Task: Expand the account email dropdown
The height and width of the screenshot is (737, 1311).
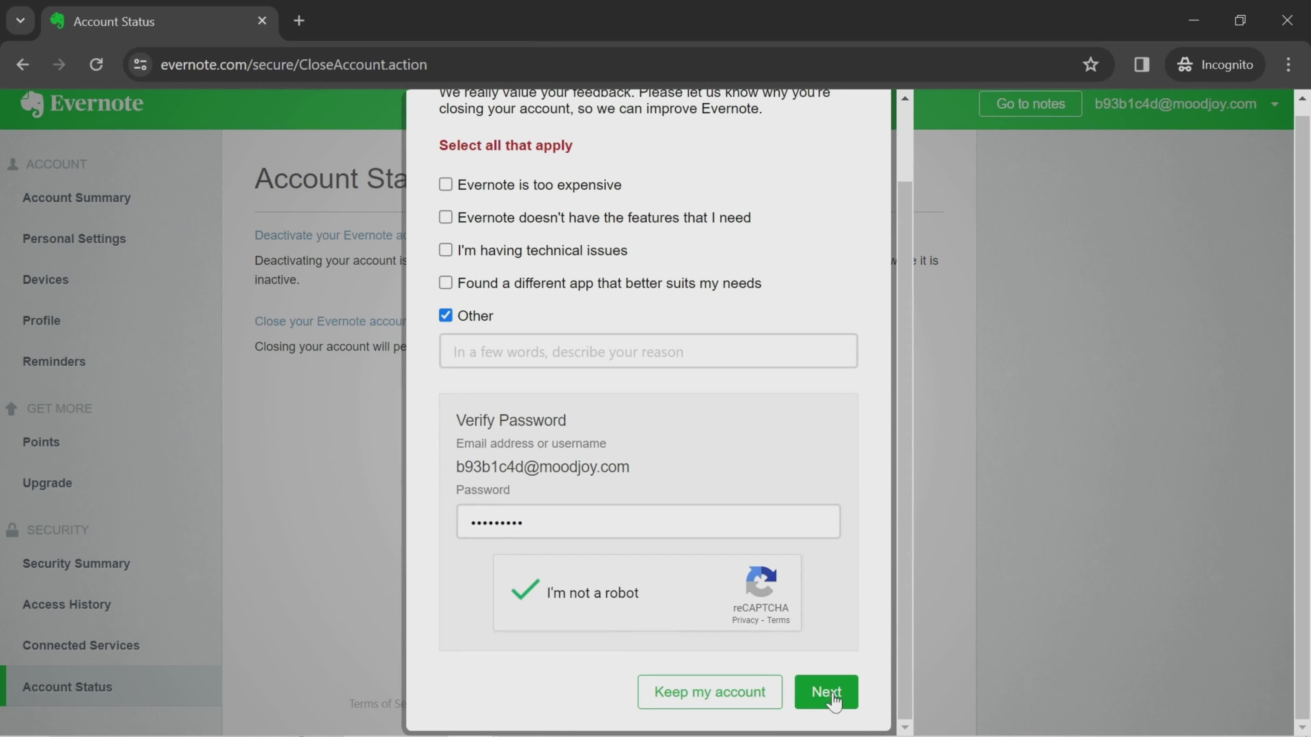Action: (1274, 104)
